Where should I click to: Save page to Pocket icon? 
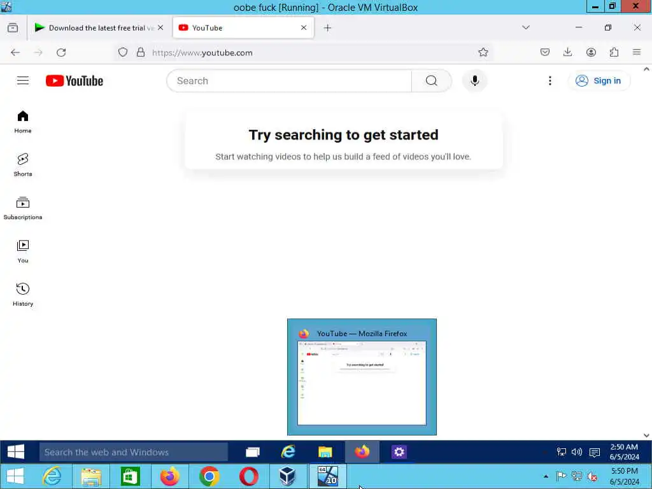pyautogui.click(x=545, y=52)
